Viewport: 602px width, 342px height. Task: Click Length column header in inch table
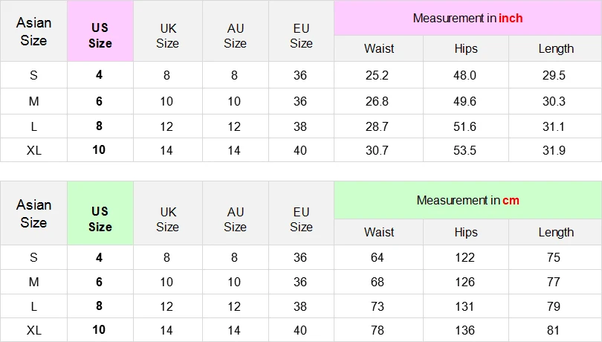point(555,48)
